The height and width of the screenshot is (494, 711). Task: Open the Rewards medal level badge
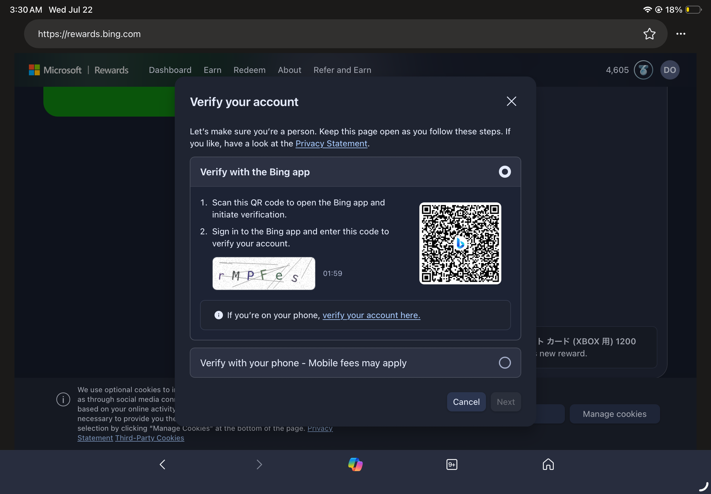(x=643, y=70)
